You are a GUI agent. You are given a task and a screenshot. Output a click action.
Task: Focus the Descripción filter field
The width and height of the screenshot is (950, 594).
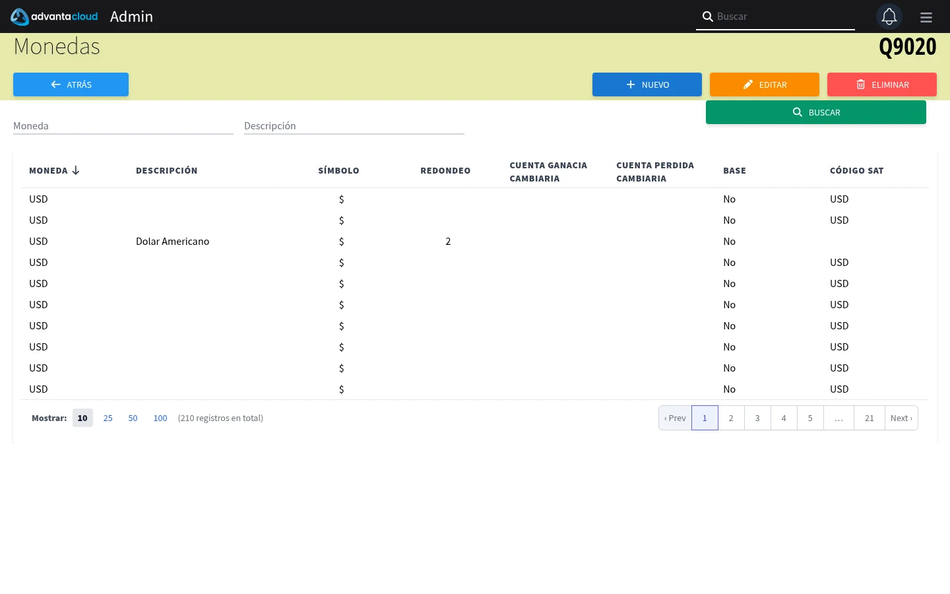click(x=354, y=125)
